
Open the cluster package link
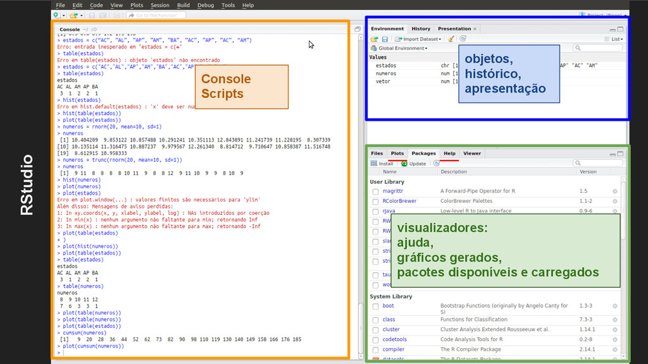point(391,329)
